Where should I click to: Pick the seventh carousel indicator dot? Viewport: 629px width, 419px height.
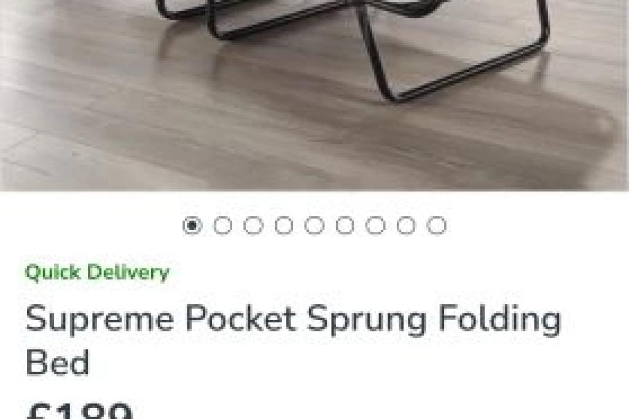[375, 225]
